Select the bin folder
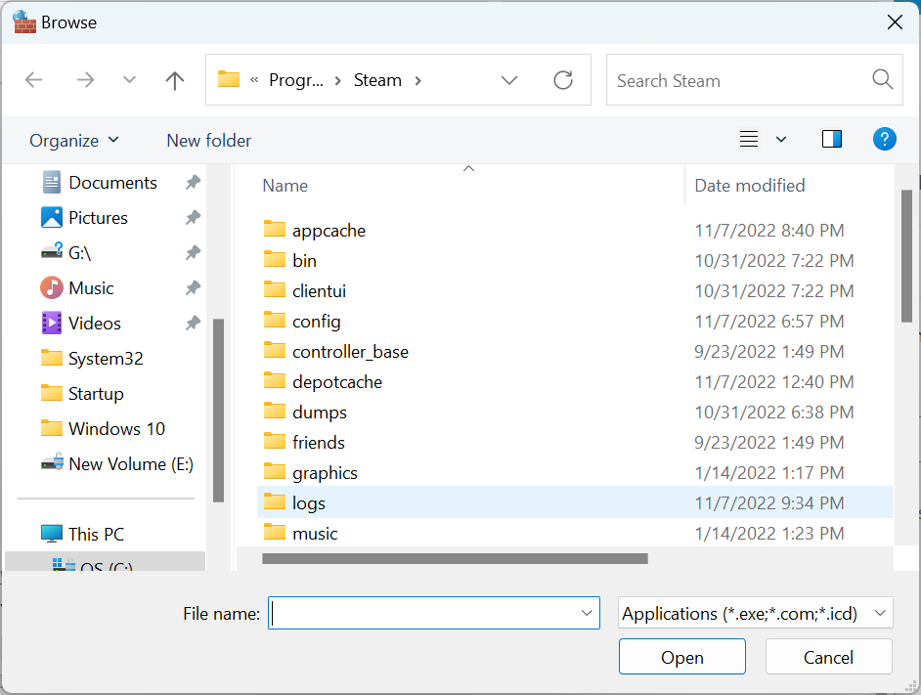 (575, 260)
